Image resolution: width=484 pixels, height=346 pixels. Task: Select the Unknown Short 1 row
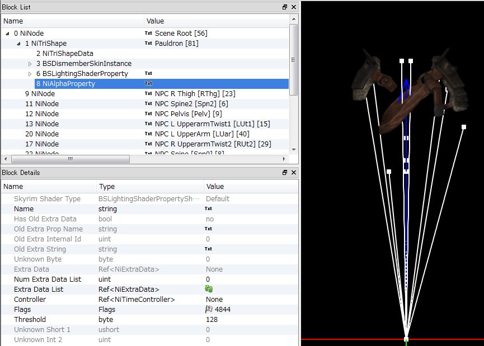click(x=149, y=330)
